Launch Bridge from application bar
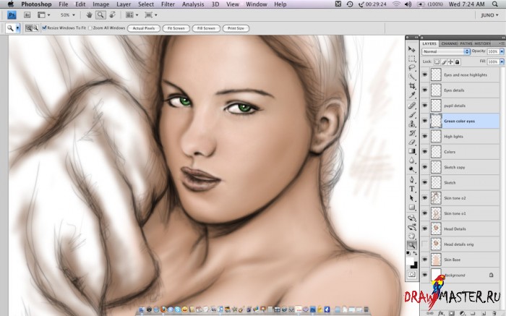Viewport: 506px width, 316px height. click(27, 15)
